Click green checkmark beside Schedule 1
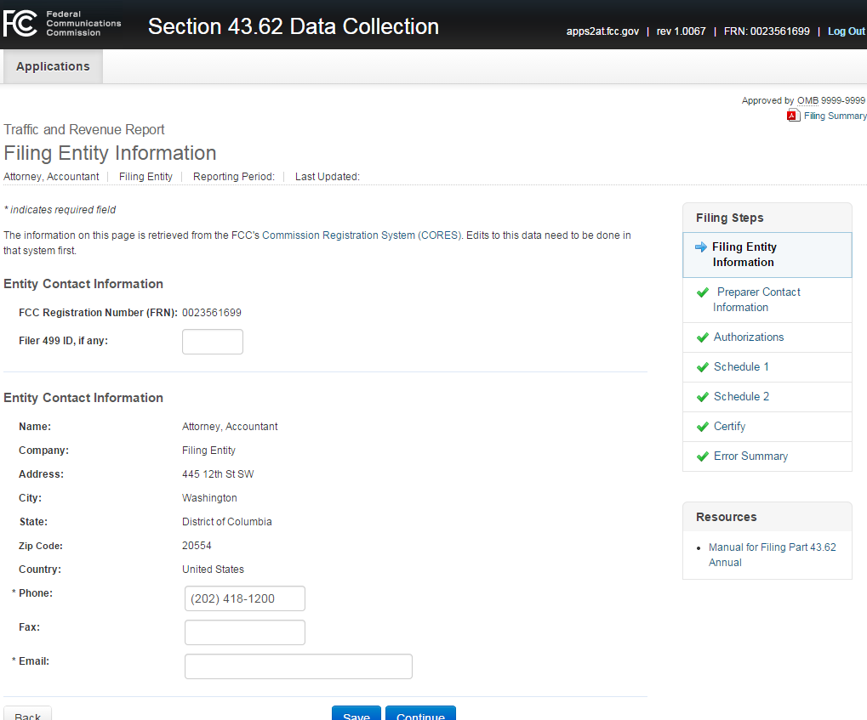This screenshot has width=867, height=720. point(702,367)
